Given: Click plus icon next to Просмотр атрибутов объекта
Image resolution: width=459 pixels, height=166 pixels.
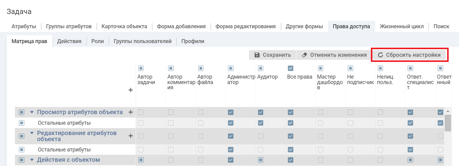Looking at the screenshot, I should click(x=131, y=112).
